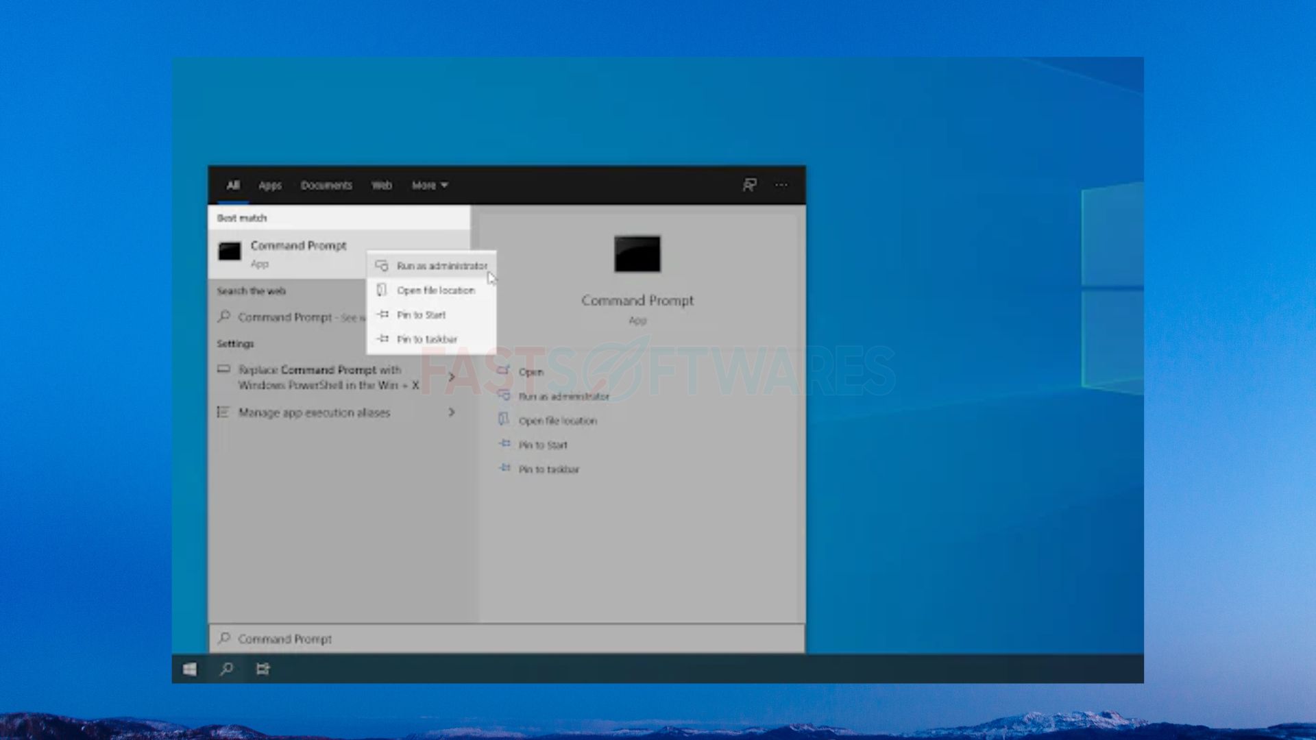
Task: Click the large Command Prompt icon in the preview pane
Action: coord(637,254)
